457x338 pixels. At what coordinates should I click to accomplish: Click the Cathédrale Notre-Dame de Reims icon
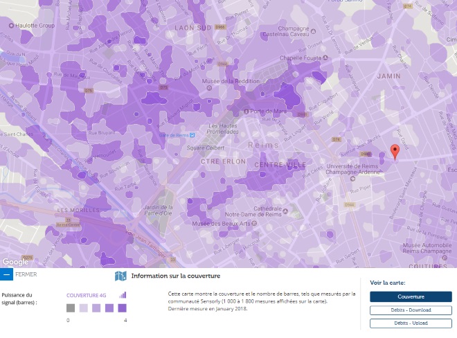(285, 211)
